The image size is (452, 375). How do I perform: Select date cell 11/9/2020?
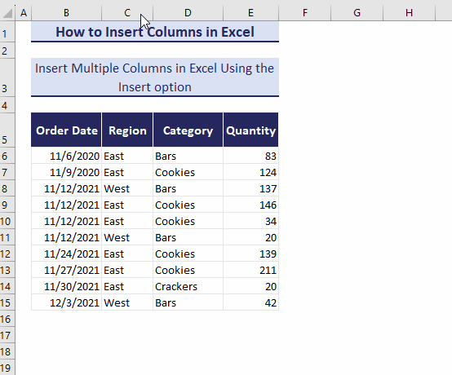pyautogui.click(x=66, y=172)
